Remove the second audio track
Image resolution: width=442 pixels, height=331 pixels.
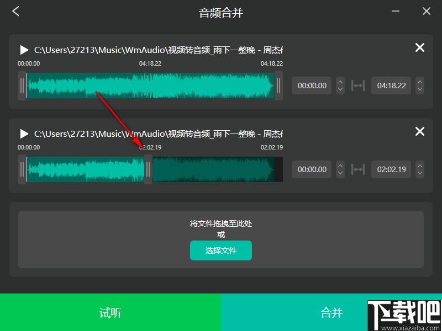[420, 131]
